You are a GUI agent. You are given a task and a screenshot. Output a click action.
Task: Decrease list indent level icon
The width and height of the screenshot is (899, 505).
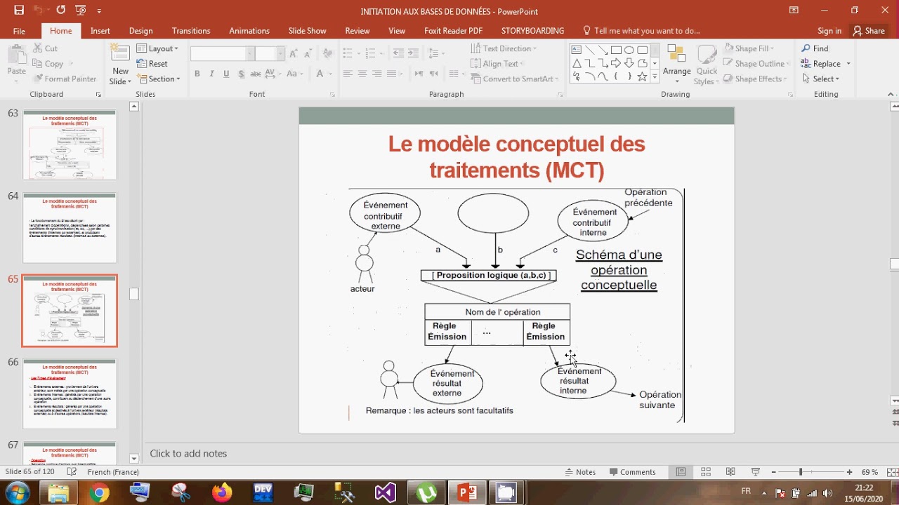398,53
